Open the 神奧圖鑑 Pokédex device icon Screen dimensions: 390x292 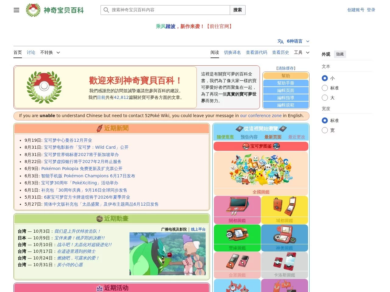tap(285, 235)
